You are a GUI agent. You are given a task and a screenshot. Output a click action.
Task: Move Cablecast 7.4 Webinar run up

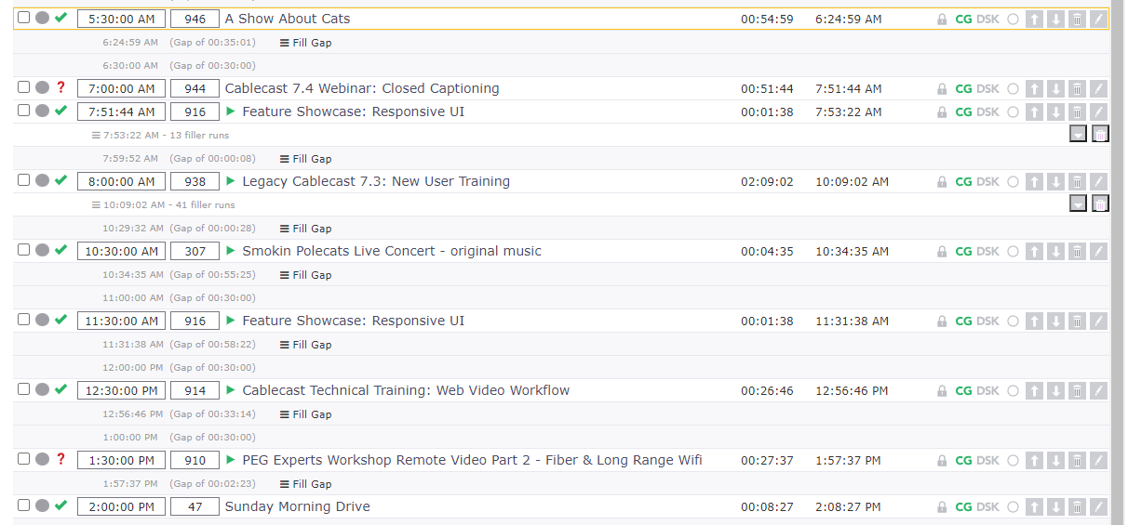(x=1034, y=88)
